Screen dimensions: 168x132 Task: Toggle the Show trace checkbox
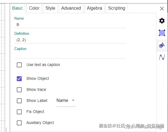pos(19,90)
